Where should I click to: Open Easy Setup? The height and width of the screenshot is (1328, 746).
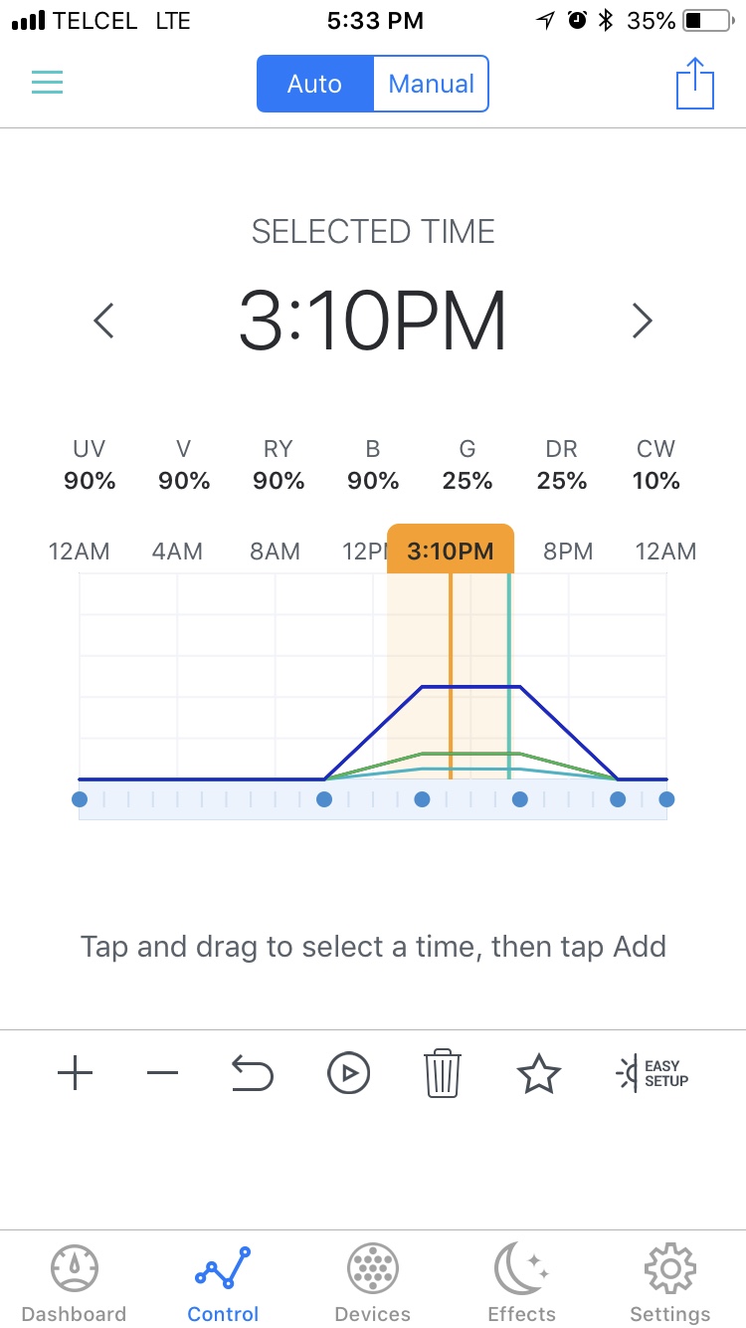(x=653, y=1073)
